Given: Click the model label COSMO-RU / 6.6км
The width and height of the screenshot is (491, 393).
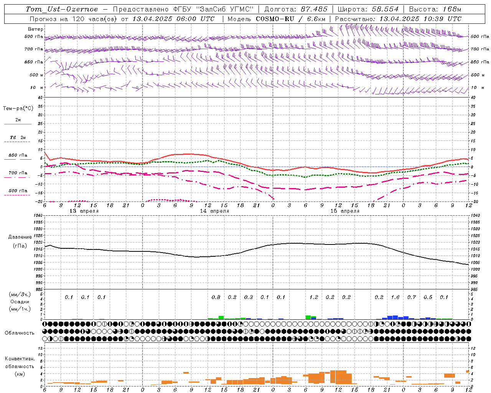Looking at the screenshot, I should [x=291, y=19].
